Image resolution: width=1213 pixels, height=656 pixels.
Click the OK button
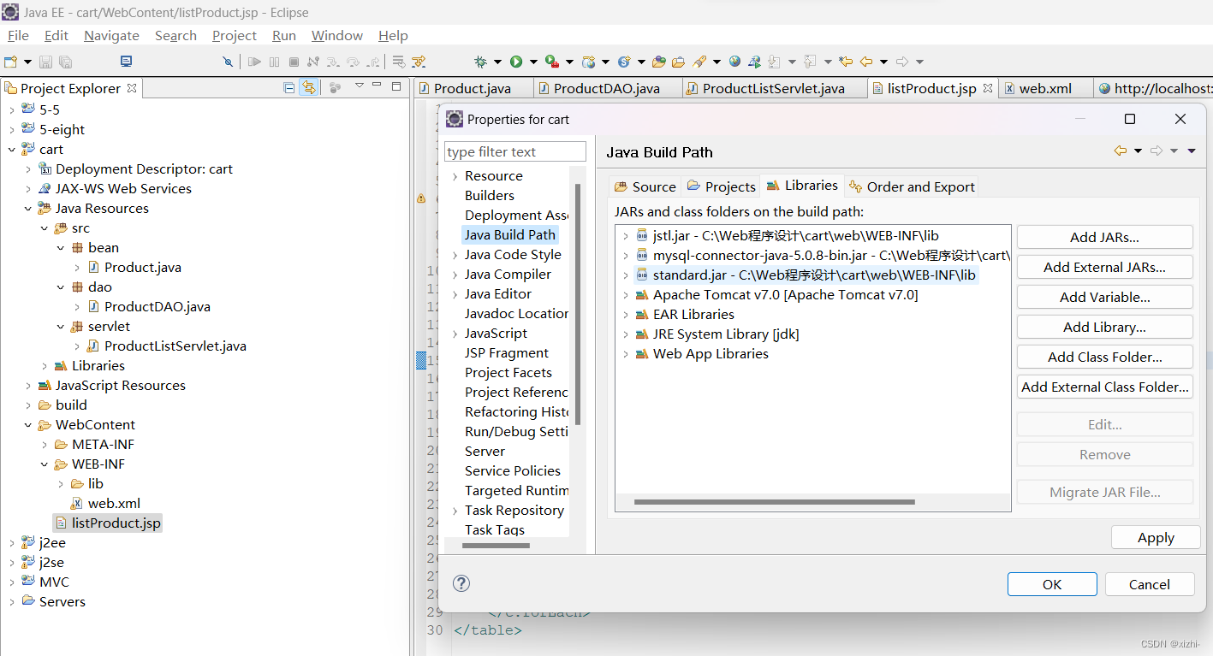click(1052, 584)
